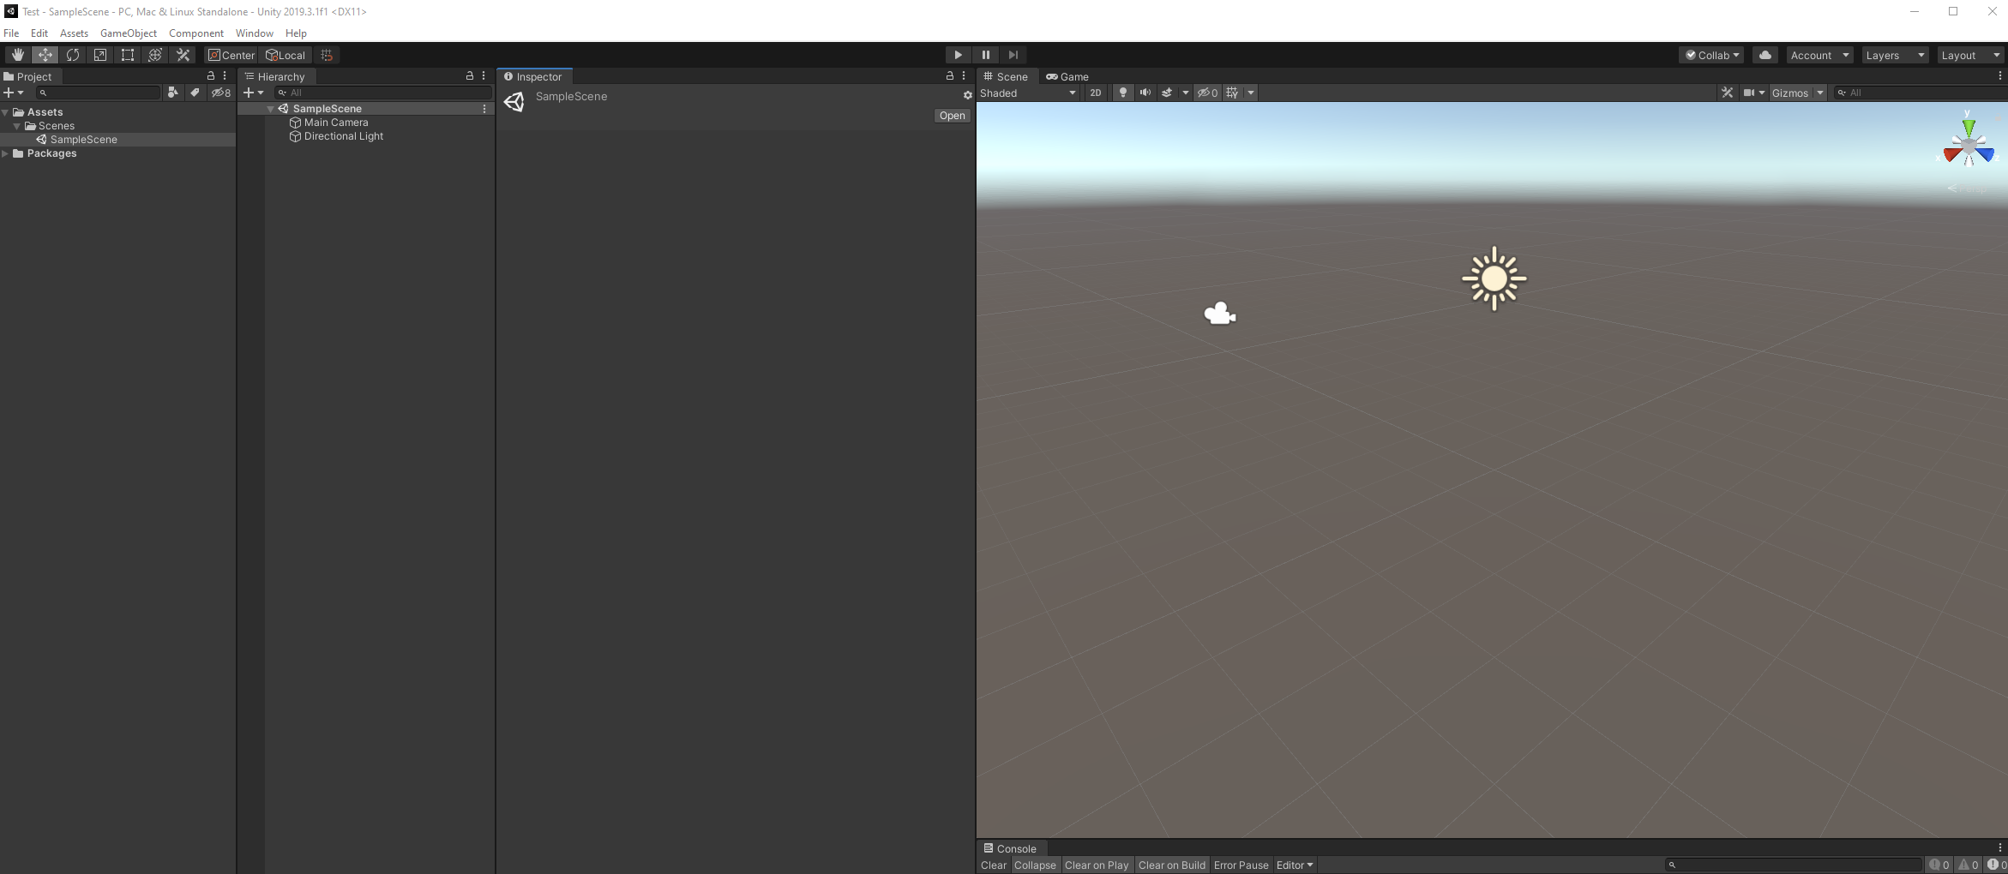Expand the Packages folder
This screenshot has width=2008, height=874.
coord(5,153)
